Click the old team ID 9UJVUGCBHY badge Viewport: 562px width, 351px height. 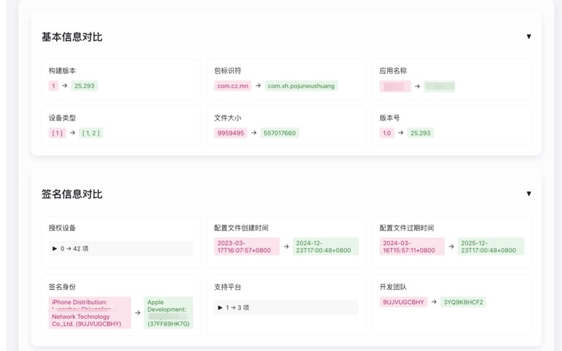[403, 302]
